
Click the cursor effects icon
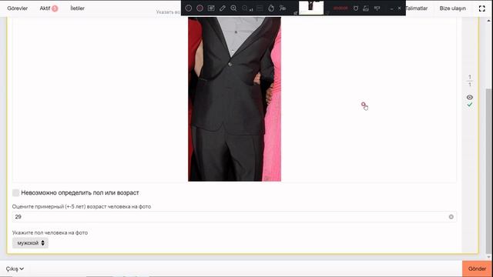pos(283,8)
